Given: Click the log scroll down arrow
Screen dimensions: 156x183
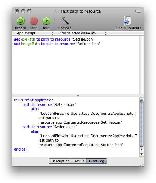Looking at the screenshot, I should pos(141,154).
